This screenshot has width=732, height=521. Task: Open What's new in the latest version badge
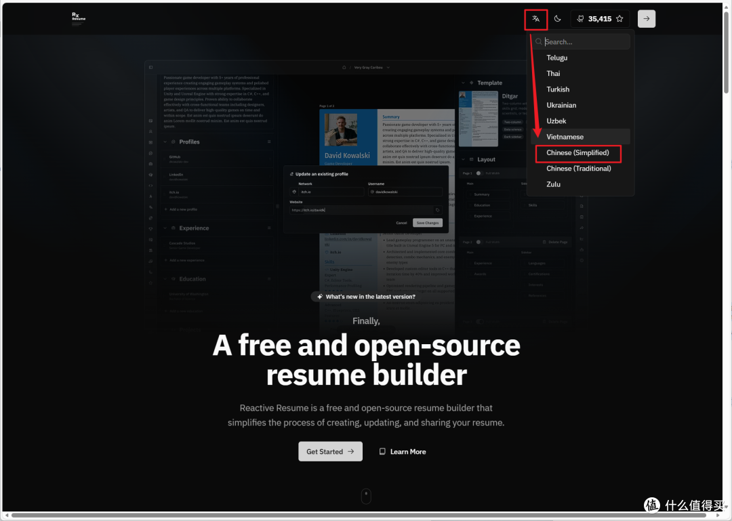366,297
